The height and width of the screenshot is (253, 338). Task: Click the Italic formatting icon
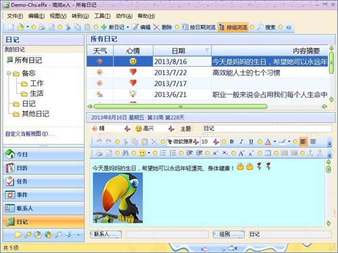241,142
